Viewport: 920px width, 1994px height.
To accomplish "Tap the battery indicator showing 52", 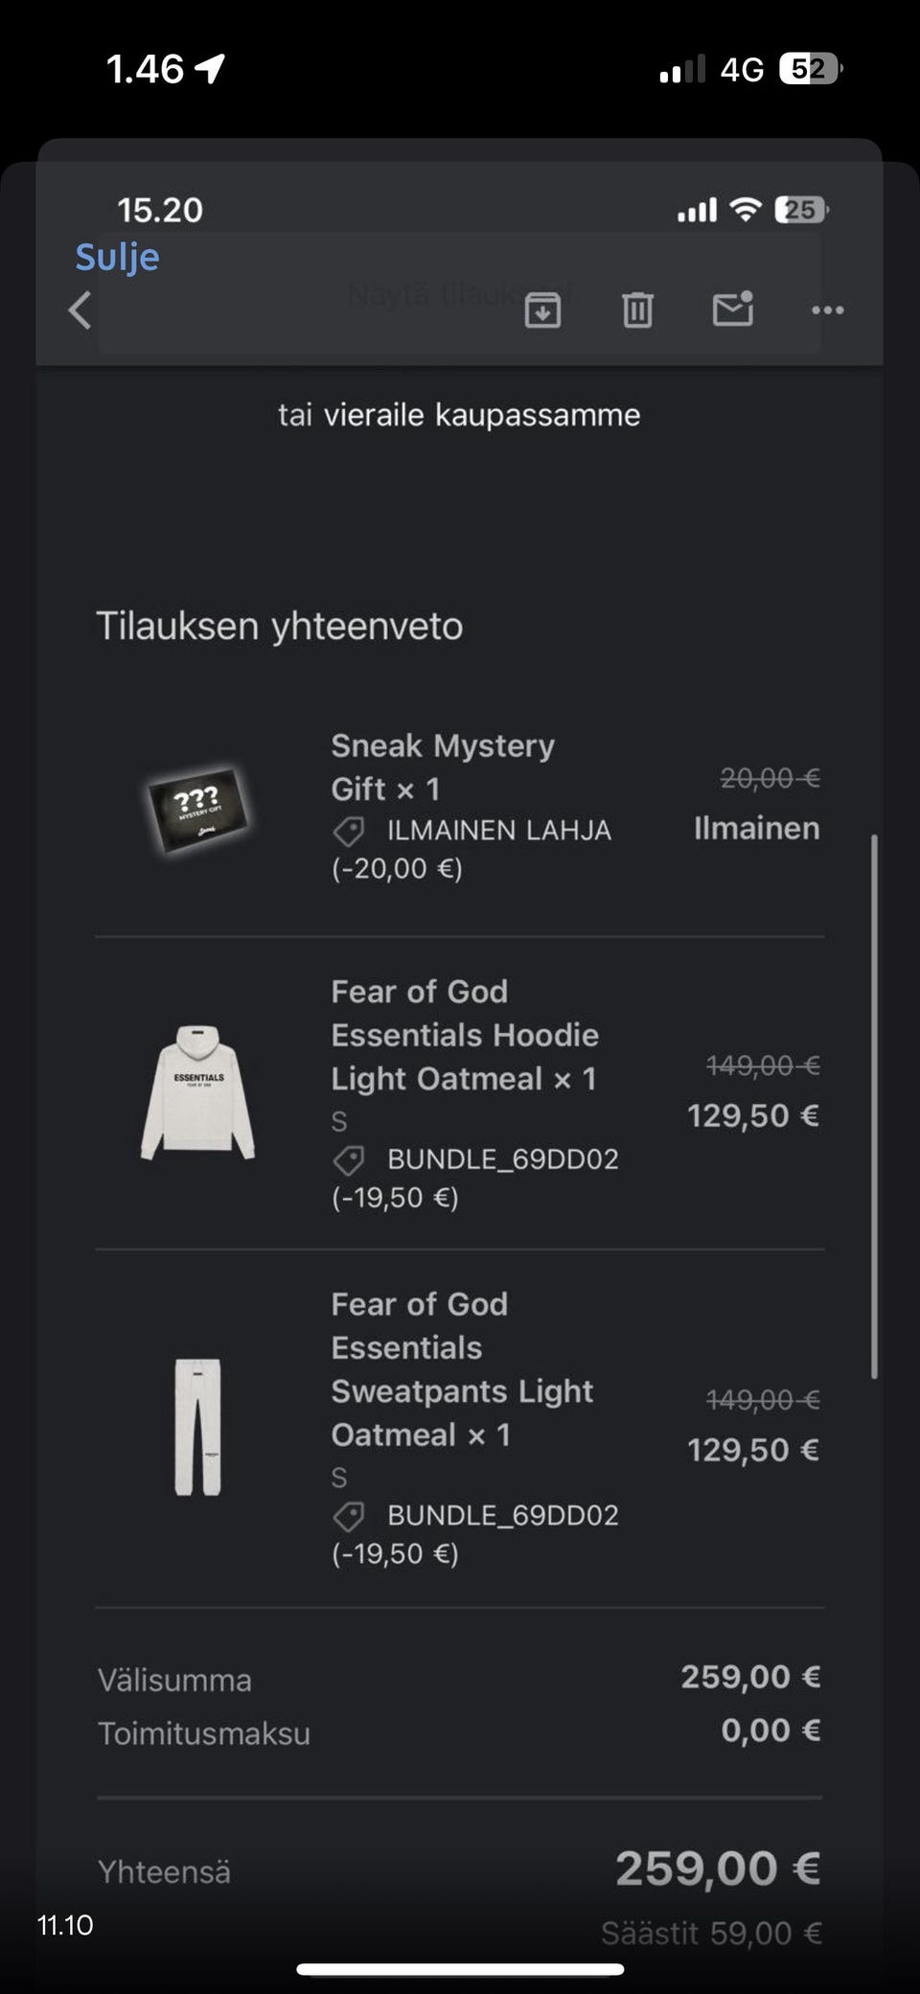I will coord(810,69).
